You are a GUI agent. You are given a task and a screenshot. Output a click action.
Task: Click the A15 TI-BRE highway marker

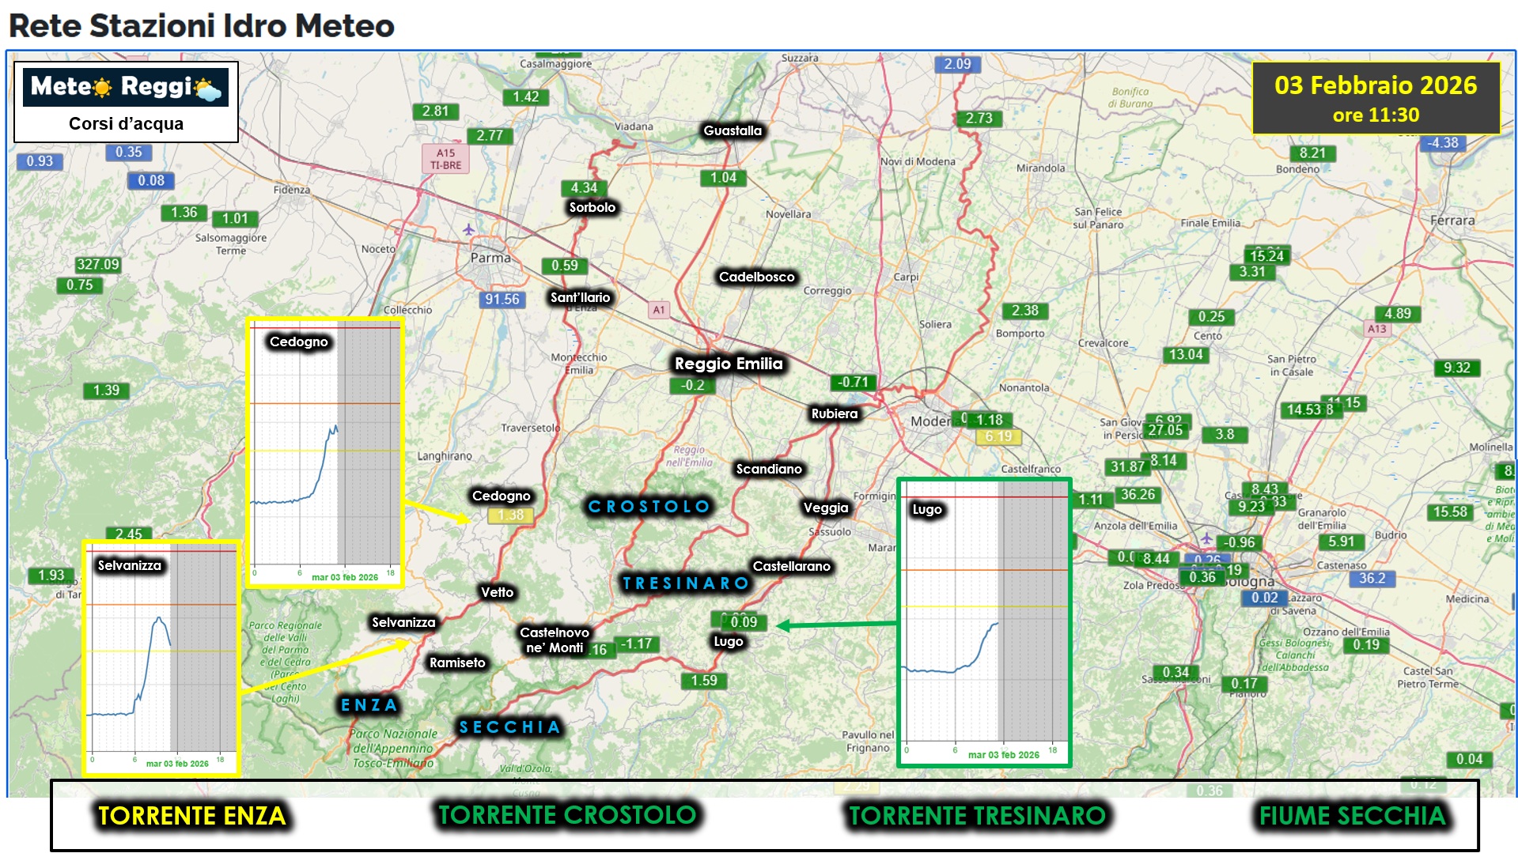point(445,159)
